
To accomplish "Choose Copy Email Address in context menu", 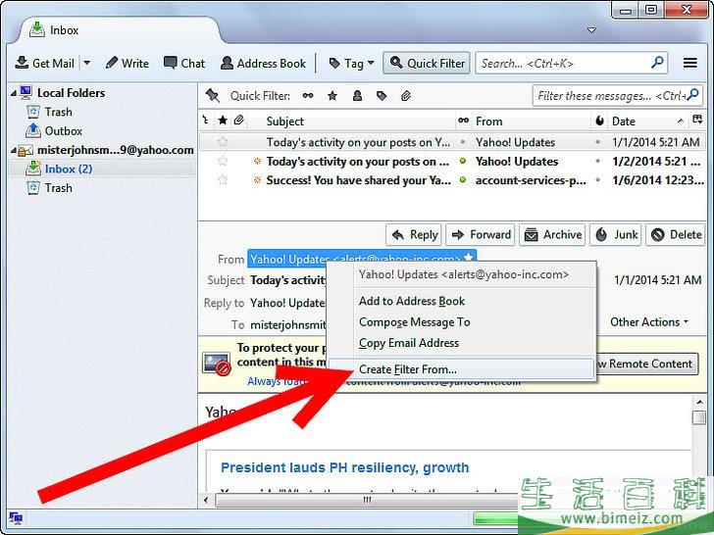I will (x=409, y=343).
